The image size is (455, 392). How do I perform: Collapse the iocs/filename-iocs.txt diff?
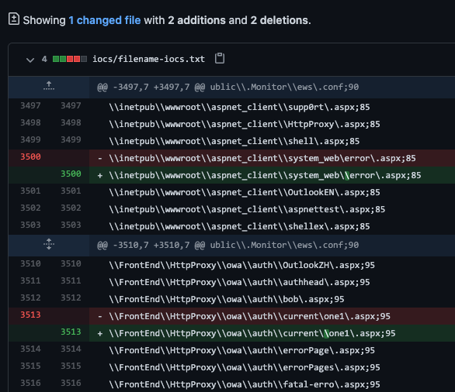point(30,60)
